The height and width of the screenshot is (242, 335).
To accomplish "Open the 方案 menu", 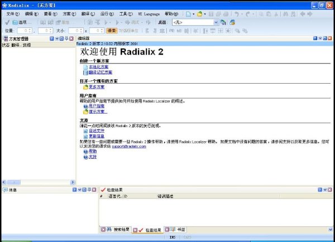I will [x=69, y=14].
